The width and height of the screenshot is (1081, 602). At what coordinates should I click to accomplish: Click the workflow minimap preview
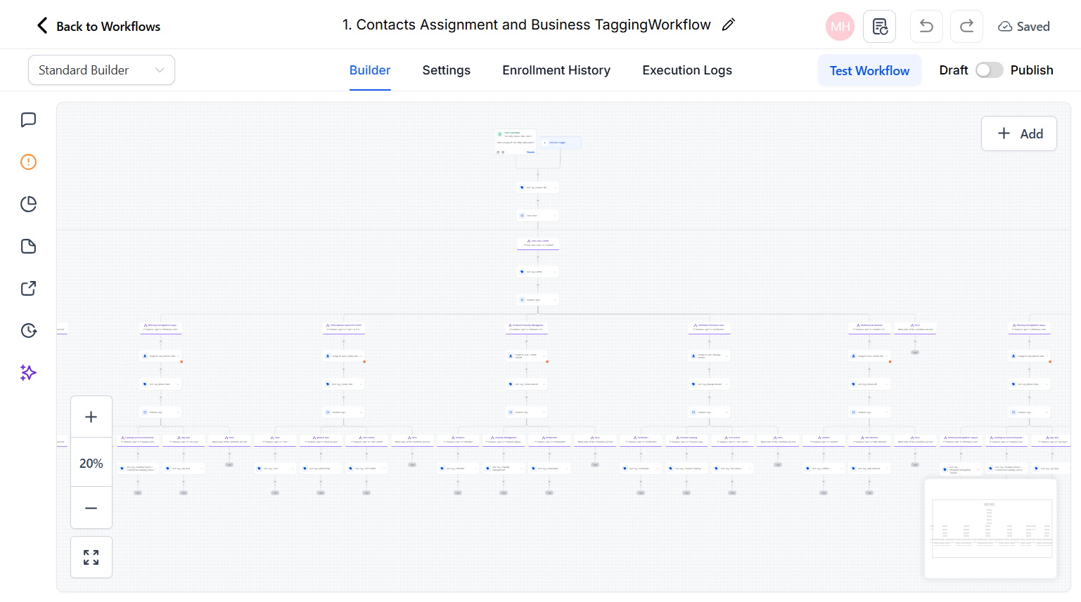click(991, 529)
